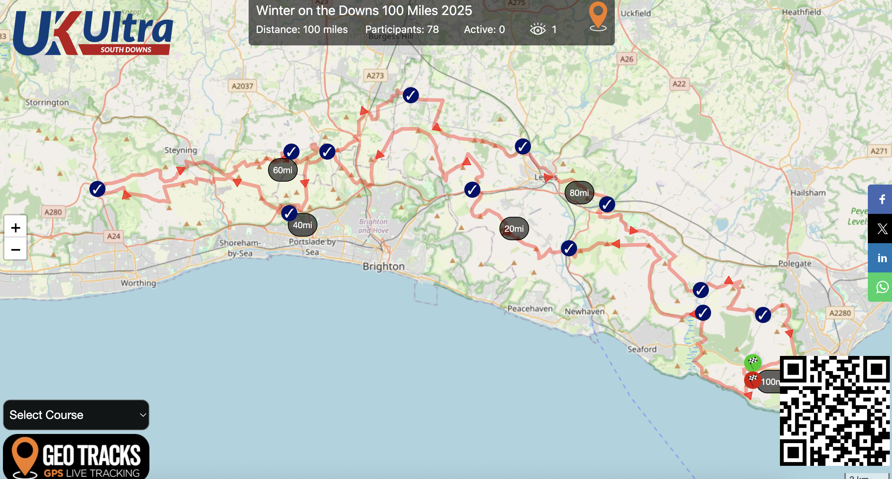
Task: Open the Geo Tracks GPS logo
Action: tap(76, 457)
